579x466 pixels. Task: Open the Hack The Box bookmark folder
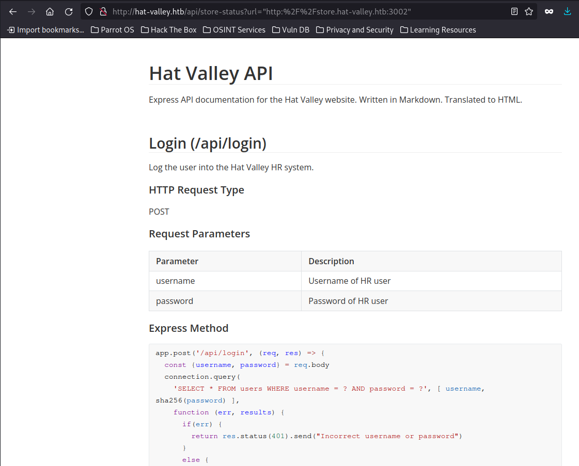click(168, 30)
